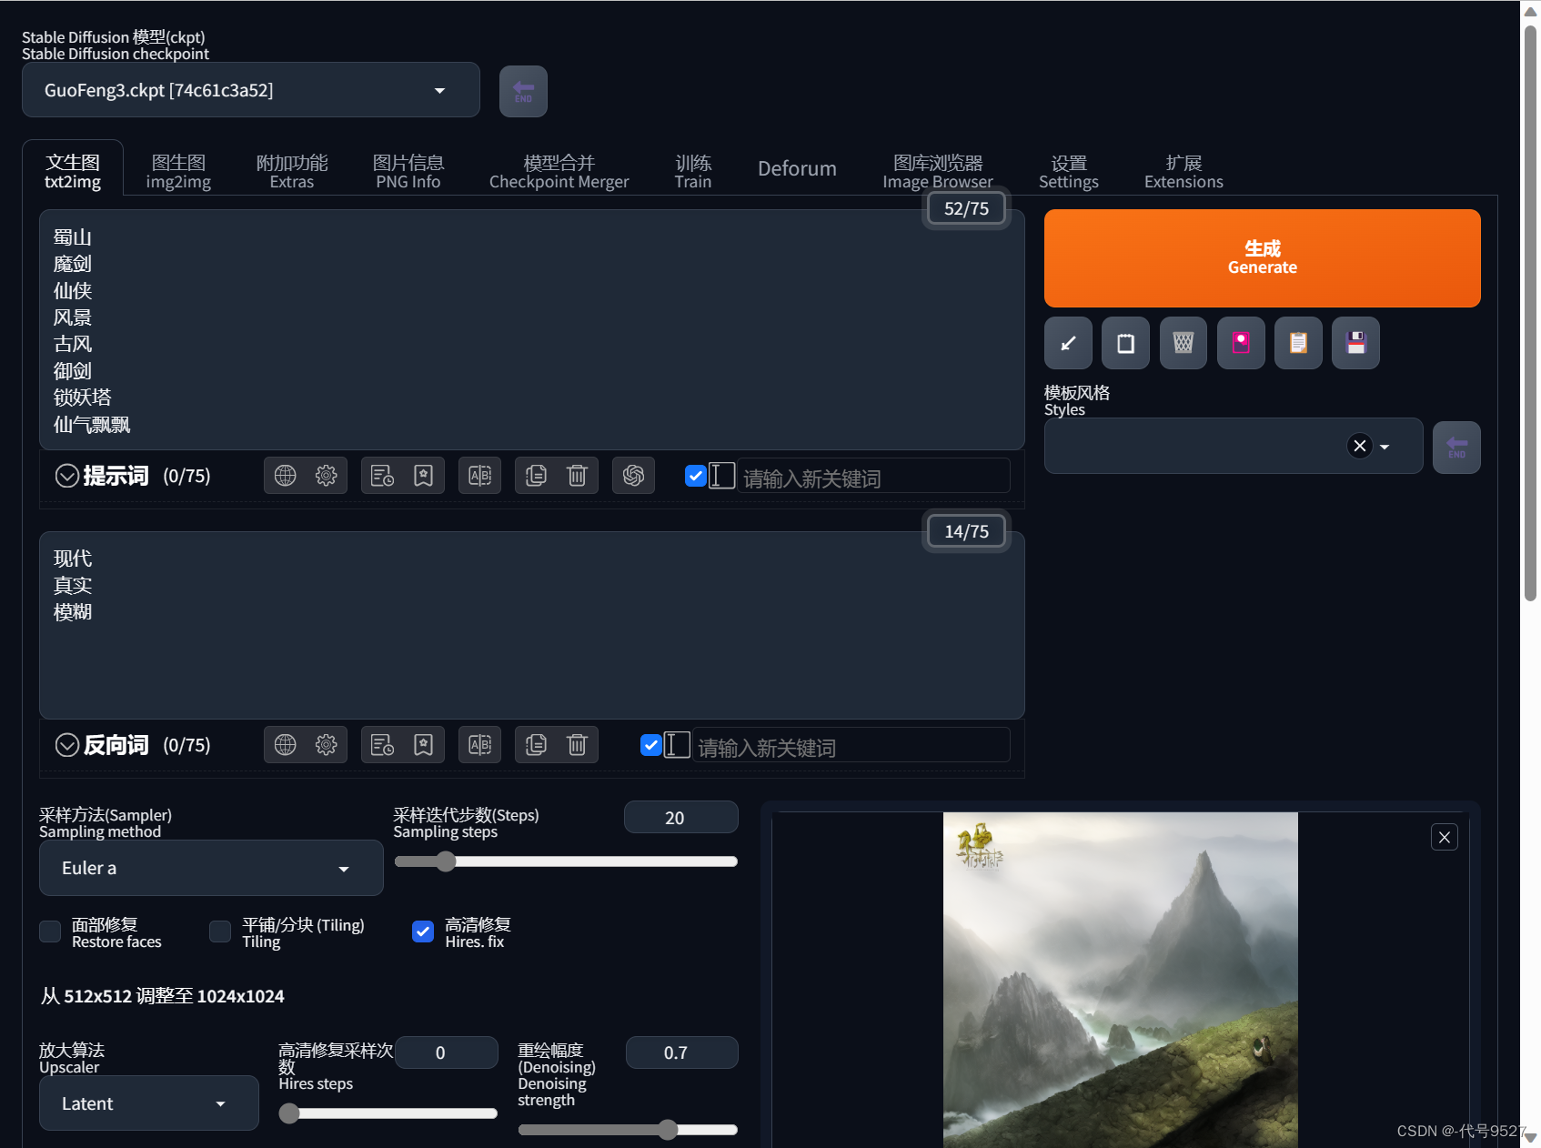This screenshot has width=1541, height=1148.
Task: Open the PNG Info tab
Action: [408, 171]
